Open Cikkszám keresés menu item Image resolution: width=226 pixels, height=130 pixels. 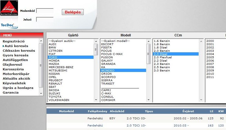(x=19, y=51)
